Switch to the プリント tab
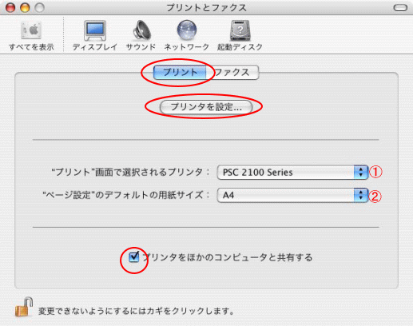 (180, 73)
